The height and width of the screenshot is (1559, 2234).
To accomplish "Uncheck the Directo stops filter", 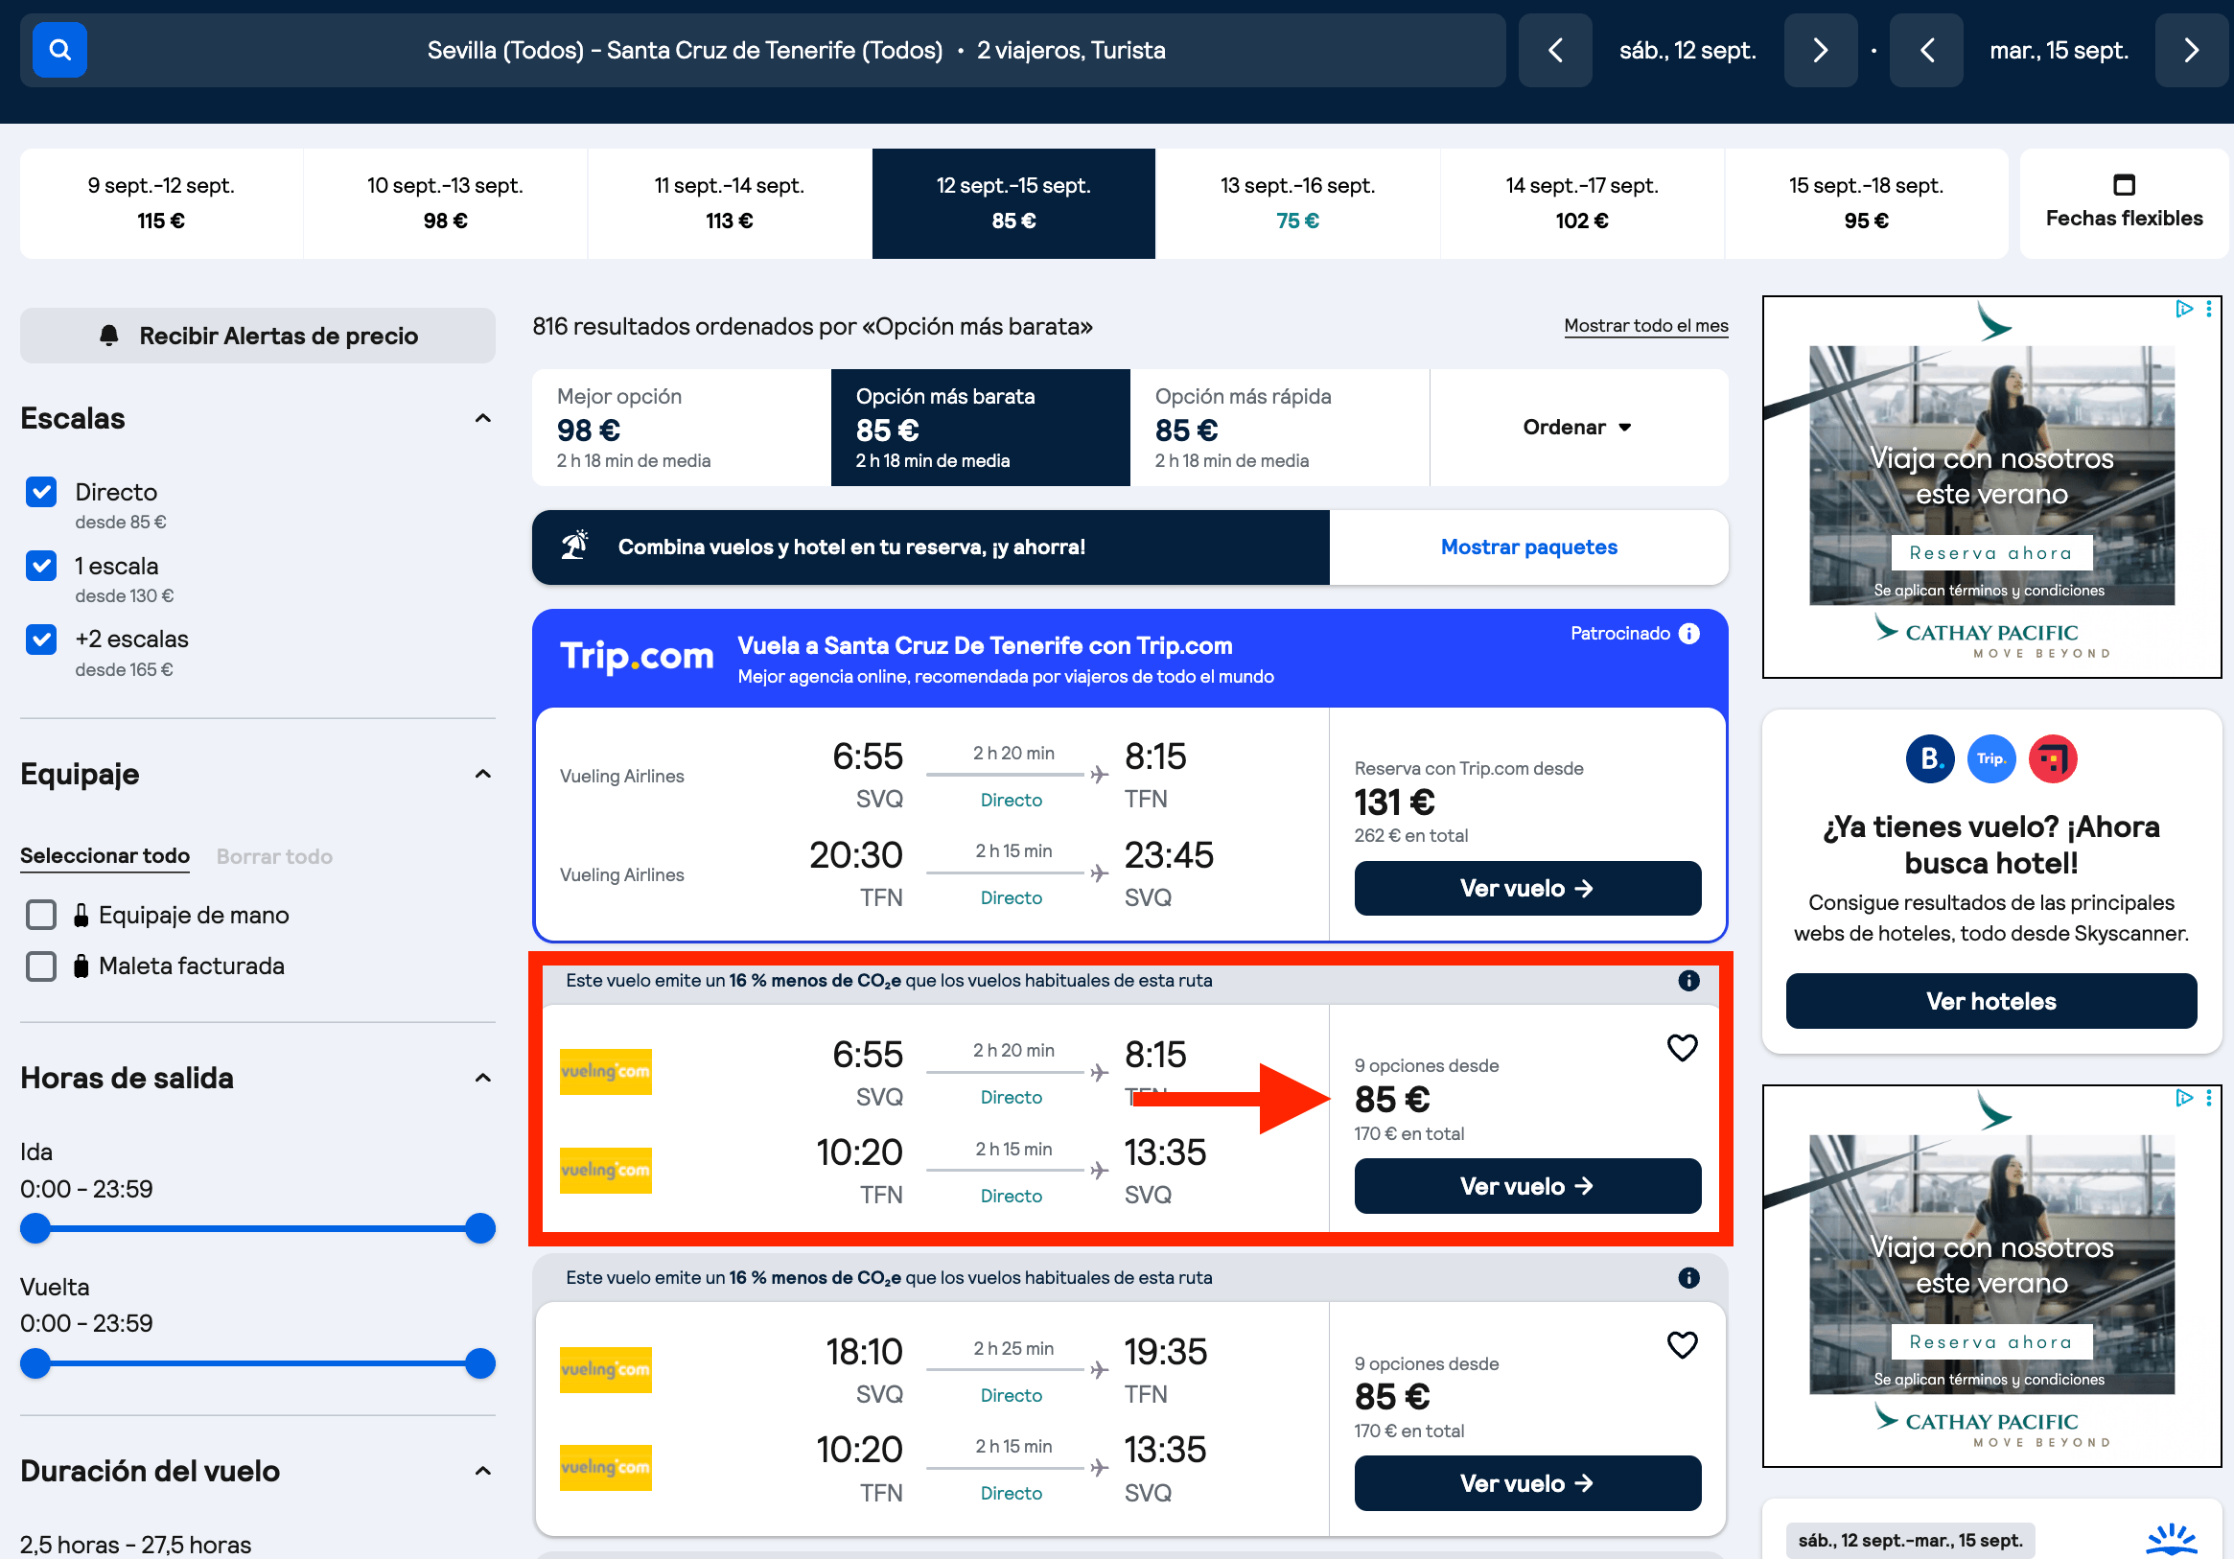I will click(x=41, y=492).
